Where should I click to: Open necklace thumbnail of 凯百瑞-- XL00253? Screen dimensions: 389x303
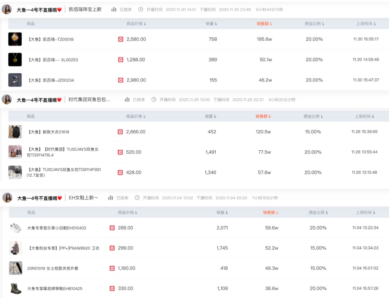15,59
